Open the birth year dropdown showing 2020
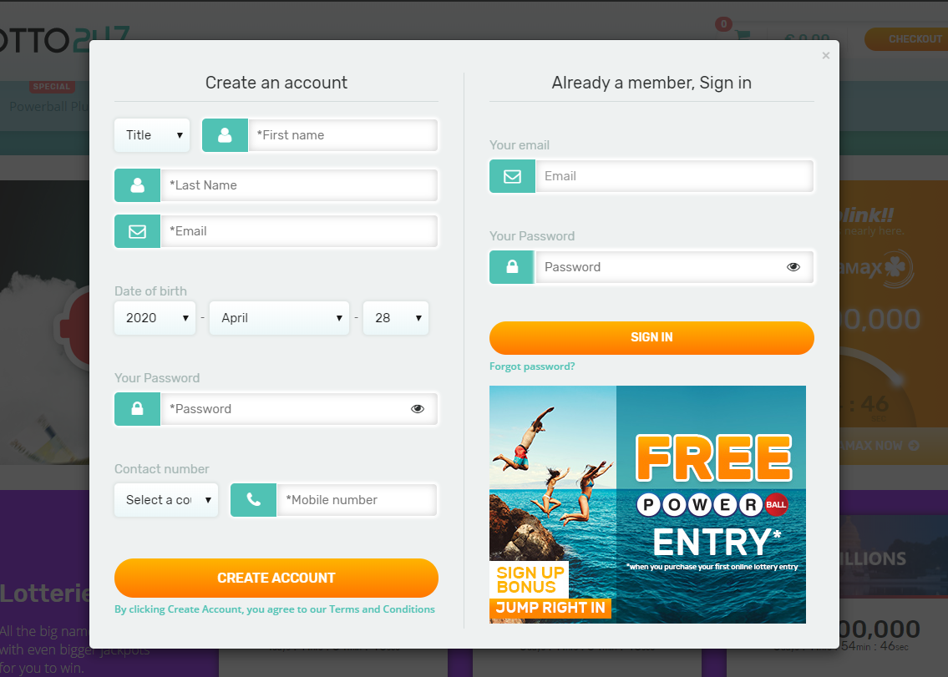This screenshot has width=948, height=677. pyautogui.click(x=155, y=318)
